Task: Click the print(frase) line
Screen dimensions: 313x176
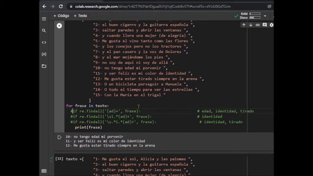Action: (x=89, y=127)
